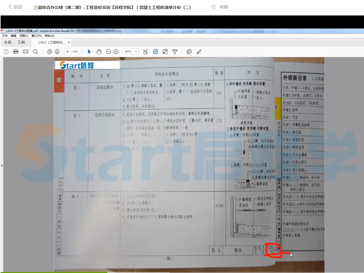Send the file by email envelope icon
Viewport: 364px width, 273px height.
click(x=26, y=52)
